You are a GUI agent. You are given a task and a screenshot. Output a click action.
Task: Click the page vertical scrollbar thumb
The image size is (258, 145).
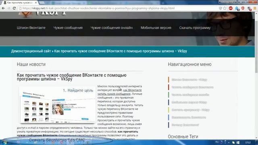coord(256,47)
